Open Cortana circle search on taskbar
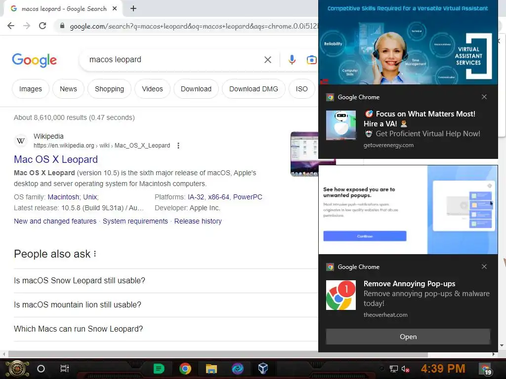 (x=41, y=368)
